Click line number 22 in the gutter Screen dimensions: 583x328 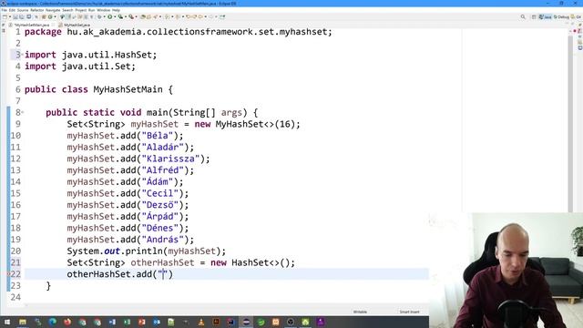(x=16, y=274)
